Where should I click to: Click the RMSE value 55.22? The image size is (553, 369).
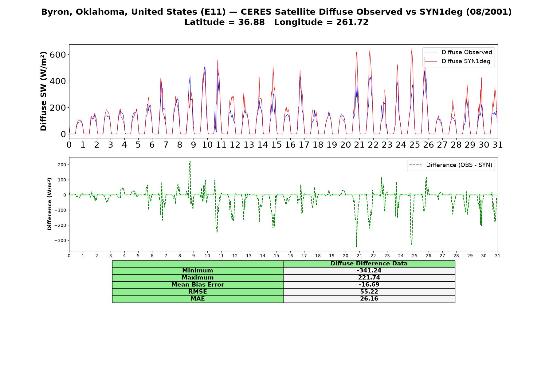(x=369, y=292)
